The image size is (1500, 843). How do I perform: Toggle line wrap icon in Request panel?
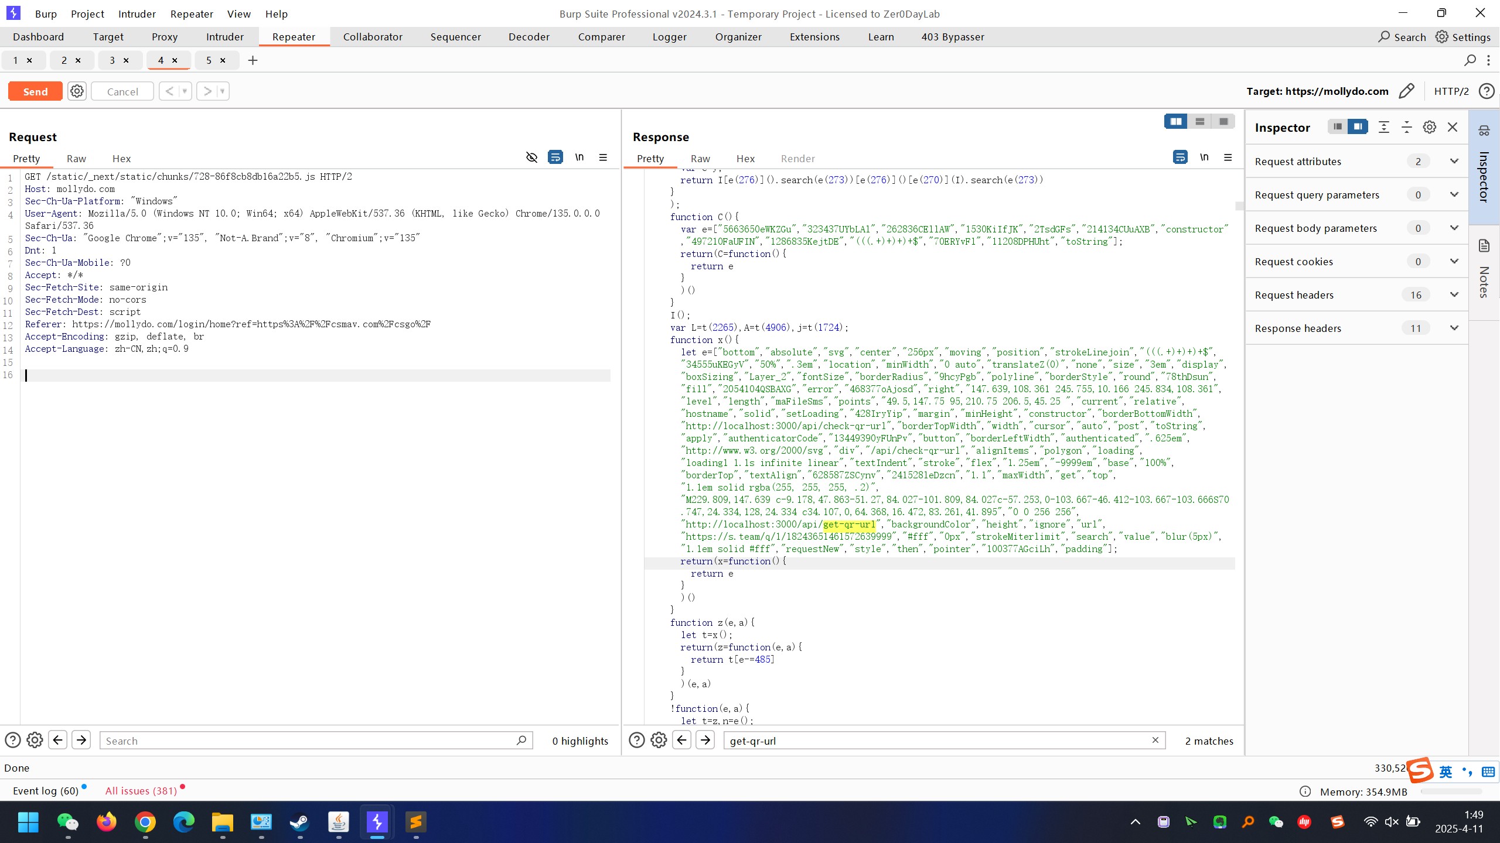point(555,157)
